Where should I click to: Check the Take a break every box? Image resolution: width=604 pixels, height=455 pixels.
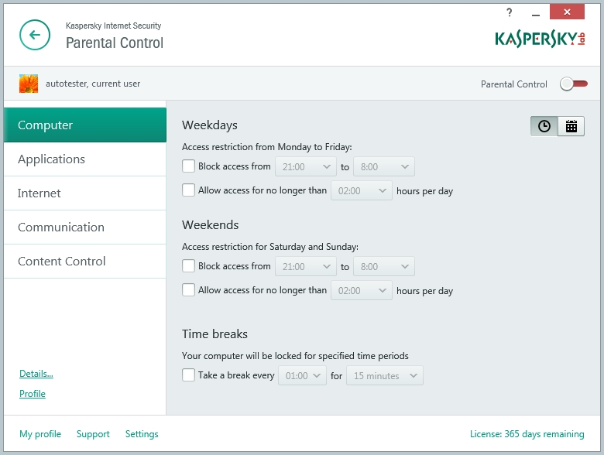[x=188, y=375]
